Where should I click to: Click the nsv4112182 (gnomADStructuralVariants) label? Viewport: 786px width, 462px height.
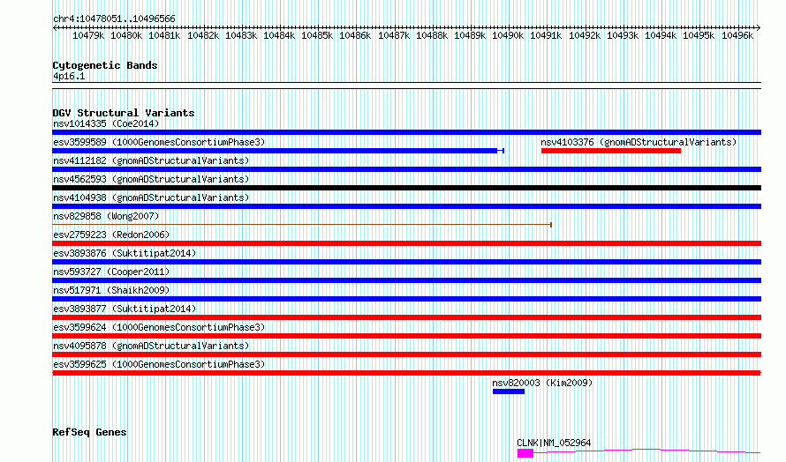[x=151, y=160]
